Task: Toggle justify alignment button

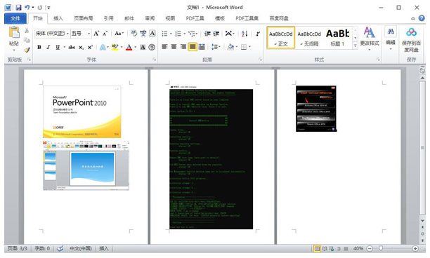Action: pyautogui.click(x=193, y=47)
